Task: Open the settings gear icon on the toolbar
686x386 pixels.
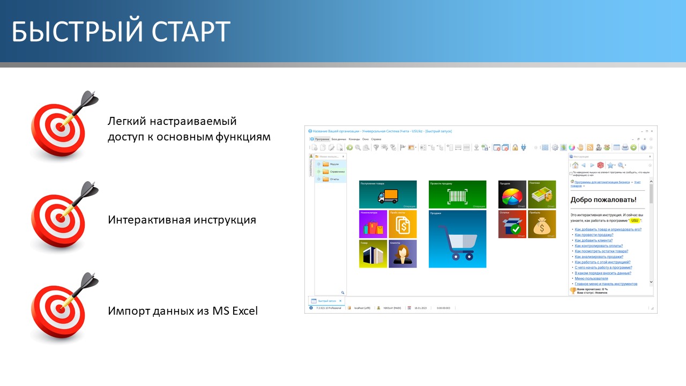Action: coord(555,147)
